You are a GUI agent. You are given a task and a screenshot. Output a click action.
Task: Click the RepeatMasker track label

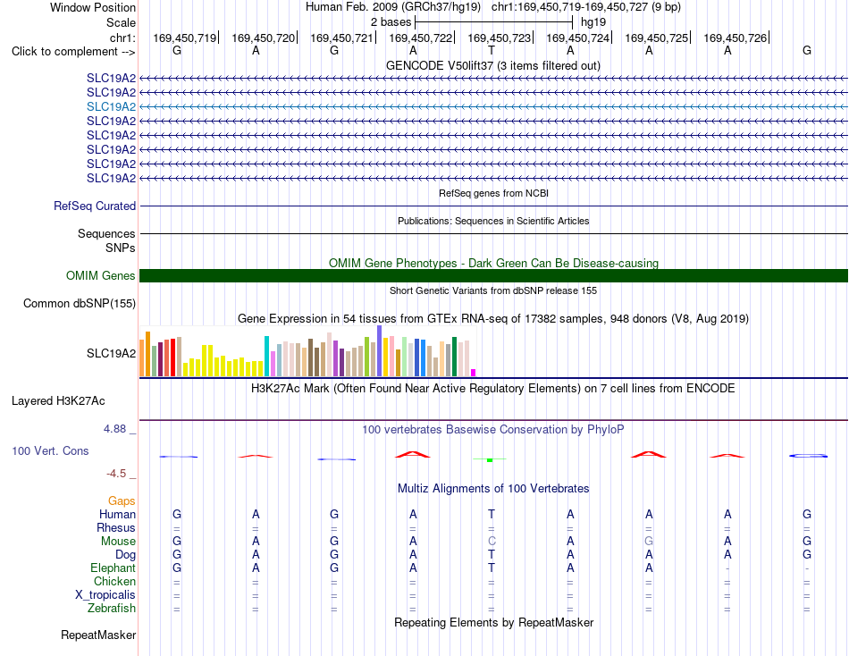click(x=98, y=635)
